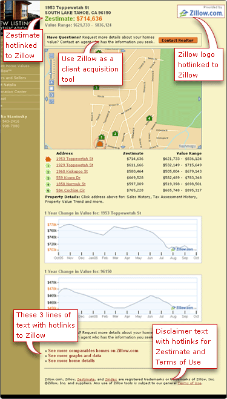Select the orange subject-home marker on map

click(x=100, y=143)
